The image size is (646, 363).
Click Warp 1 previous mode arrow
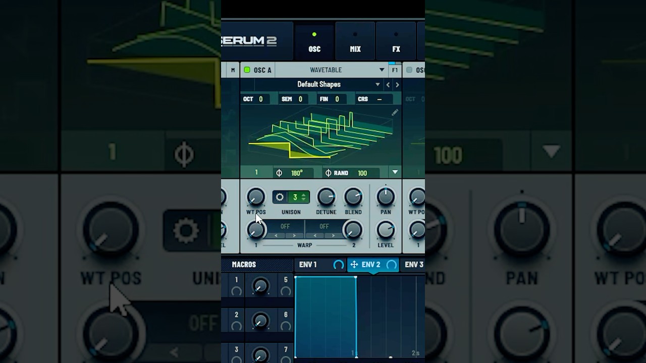(276, 235)
